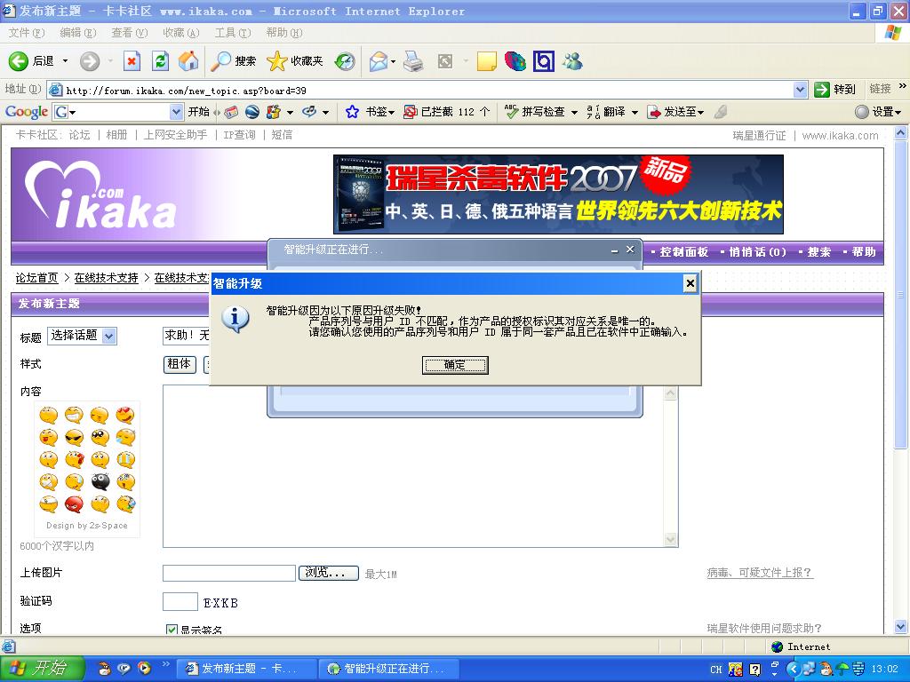910x682 pixels.
Task: Open the 收藏(A) menu
Action: click(x=181, y=33)
